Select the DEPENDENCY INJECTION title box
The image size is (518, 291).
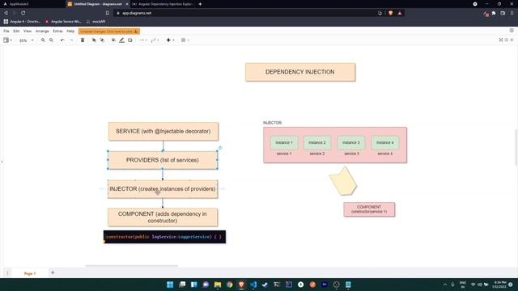[300, 72]
